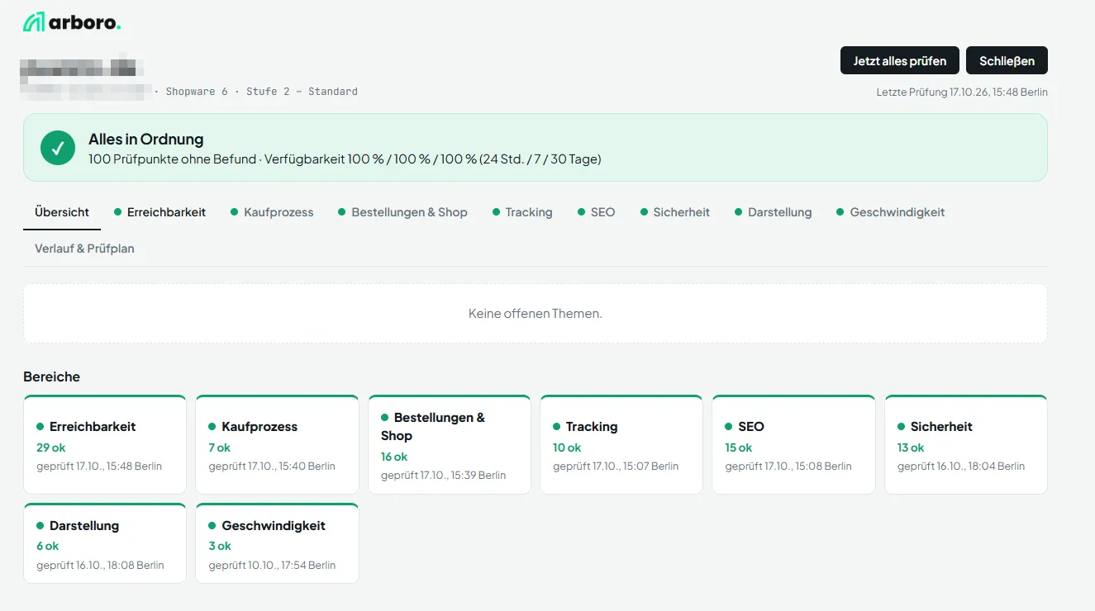This screenshot has width=1095, height=611.
Task: Click 'geprüft 16.10., 18:04 Berlin' timestamp
Action: coord(961,467)
